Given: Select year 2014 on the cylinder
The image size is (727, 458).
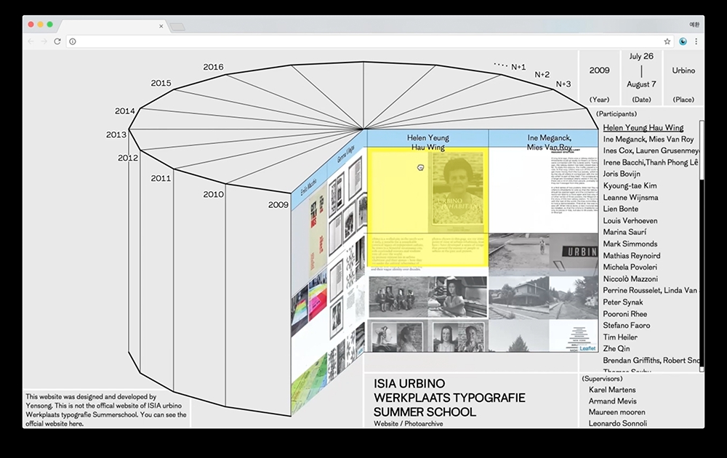Looking at the screenshot, I should [x=125, y=111].
